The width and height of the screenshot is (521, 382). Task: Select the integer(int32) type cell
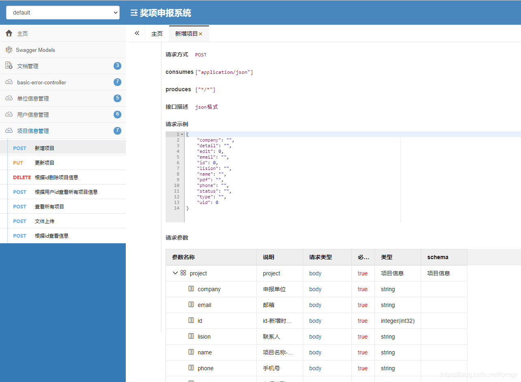(398, 321)
